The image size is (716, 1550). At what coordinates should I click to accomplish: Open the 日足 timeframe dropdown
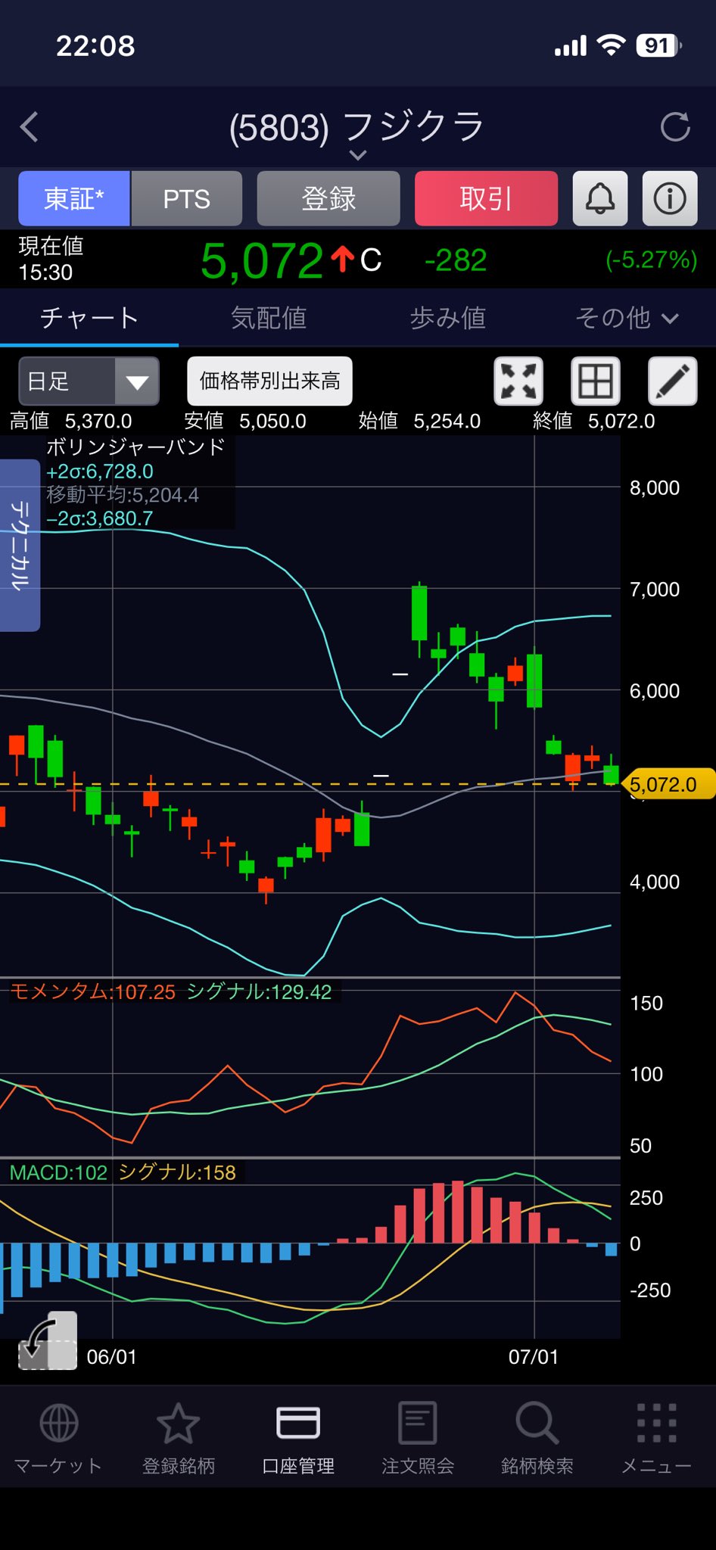(x=89, y=381)
